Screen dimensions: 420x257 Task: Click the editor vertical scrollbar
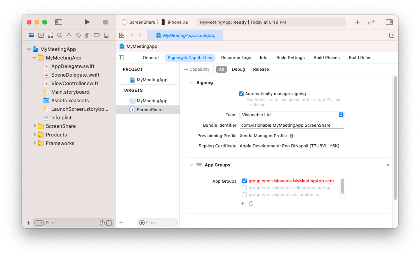(x=396, y=138)
